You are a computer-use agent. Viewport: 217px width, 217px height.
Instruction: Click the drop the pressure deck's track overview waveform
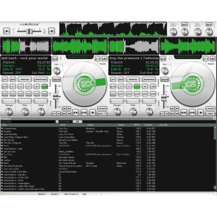(134, 46)
